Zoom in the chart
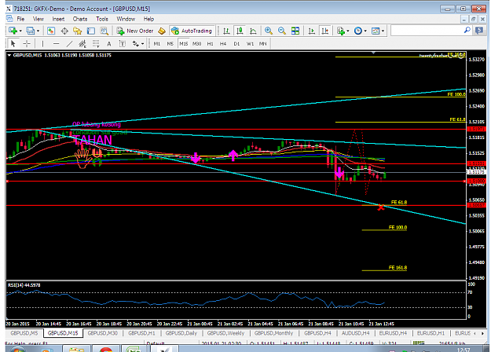 tap(269, 31)
